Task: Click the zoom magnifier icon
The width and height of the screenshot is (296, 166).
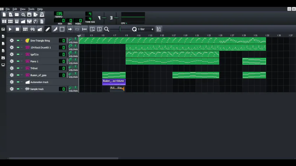Action: tap(107, 29)
